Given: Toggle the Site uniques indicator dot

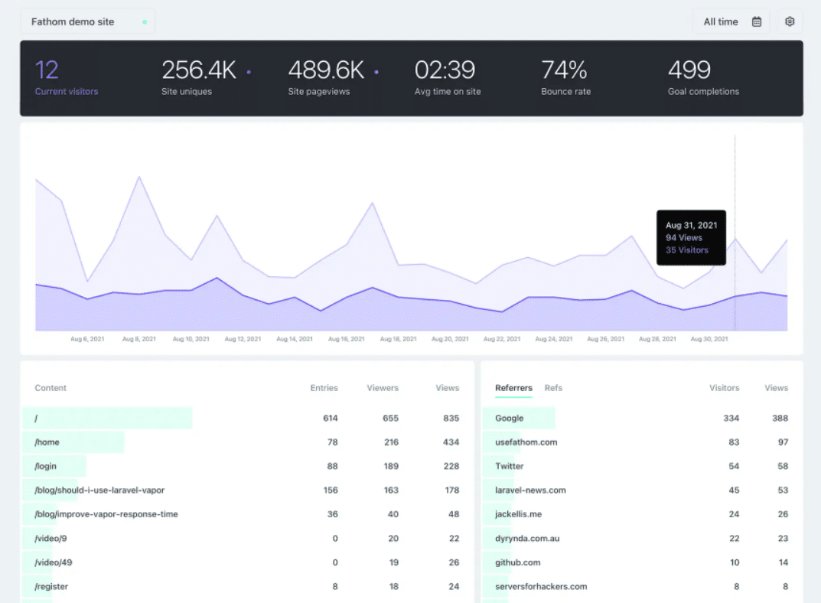Looking at the screenshot, I should (248, 70).
